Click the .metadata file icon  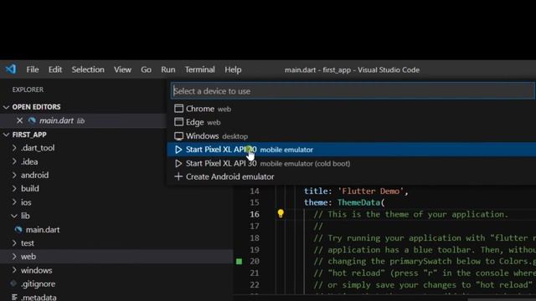pyautogui.click(x=14, y=298)
